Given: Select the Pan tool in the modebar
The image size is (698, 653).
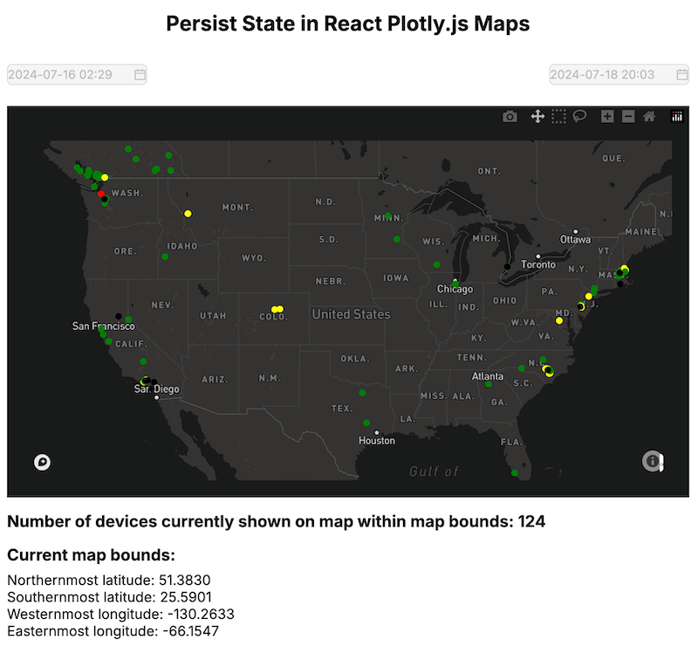Looking at the screenshot, I should click(x=537, y=115).
